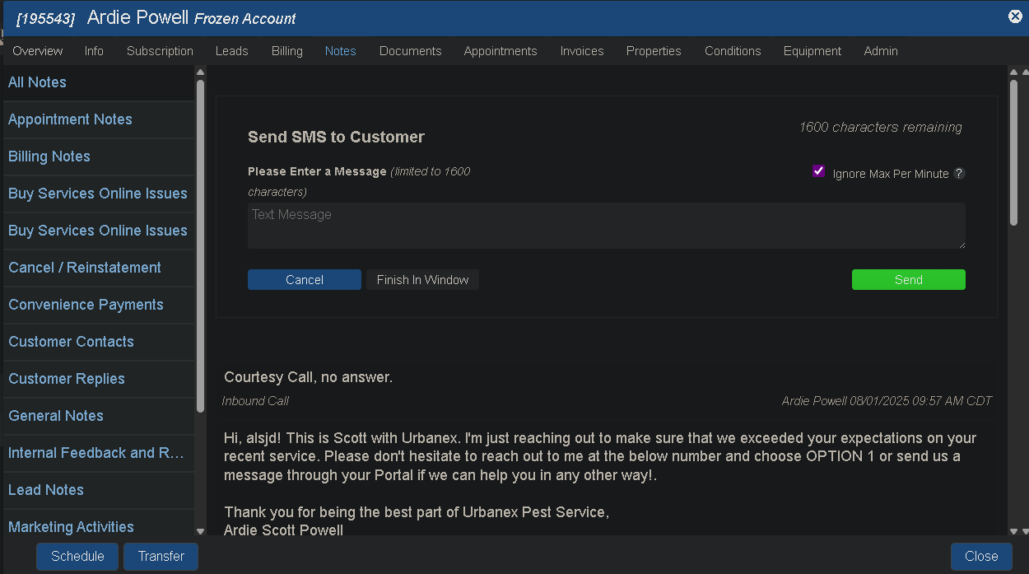1029x574 pixels.
Task: Switch to the Equipment tab
Action: (812, 51)
